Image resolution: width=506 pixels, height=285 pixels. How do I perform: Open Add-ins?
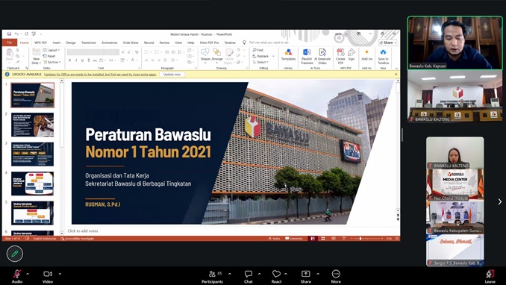click(x=366, y=55)
